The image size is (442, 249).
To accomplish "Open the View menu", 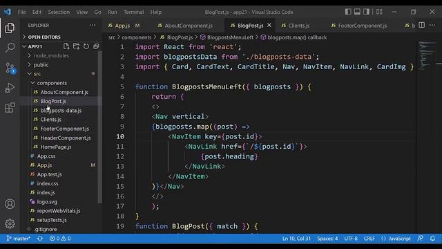I will click(x=82, y=12).
